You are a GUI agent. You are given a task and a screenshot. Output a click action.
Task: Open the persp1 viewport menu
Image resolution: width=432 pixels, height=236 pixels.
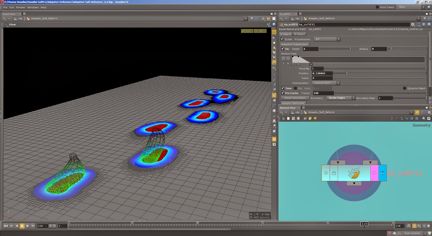point(247,31)
